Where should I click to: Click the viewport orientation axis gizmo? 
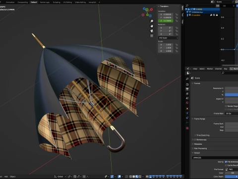point(147,12)
